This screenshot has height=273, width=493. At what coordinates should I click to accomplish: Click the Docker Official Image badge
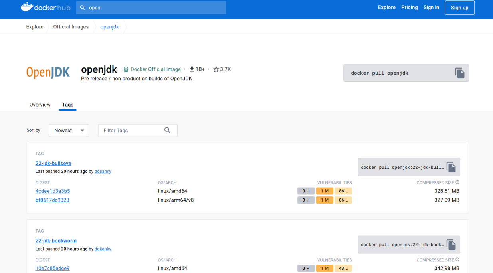tap(152, 69)
